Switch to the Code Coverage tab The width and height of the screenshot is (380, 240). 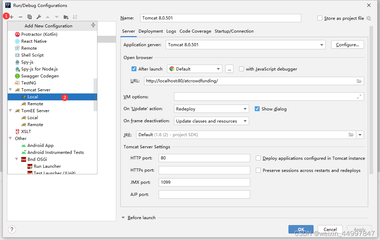pos(195,31)
